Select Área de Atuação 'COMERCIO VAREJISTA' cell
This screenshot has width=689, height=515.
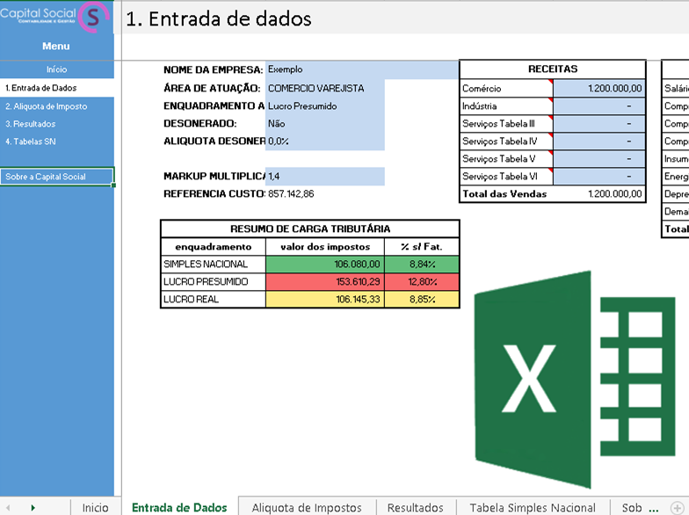coord(325,88)
